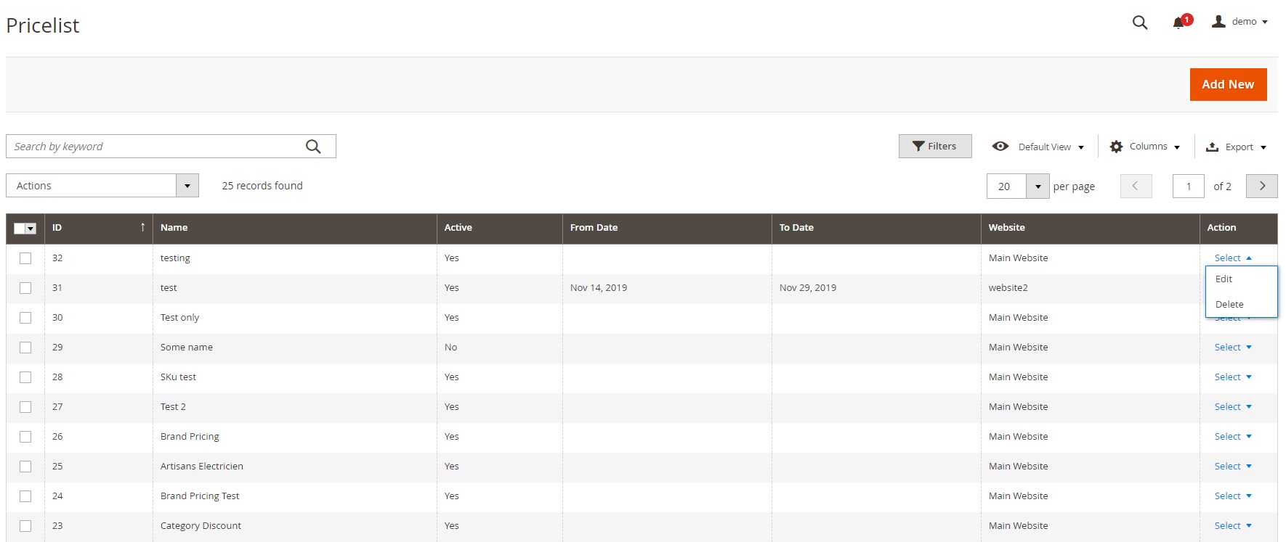Click the demo user account icon
1286x542 pixels.
1218,22
